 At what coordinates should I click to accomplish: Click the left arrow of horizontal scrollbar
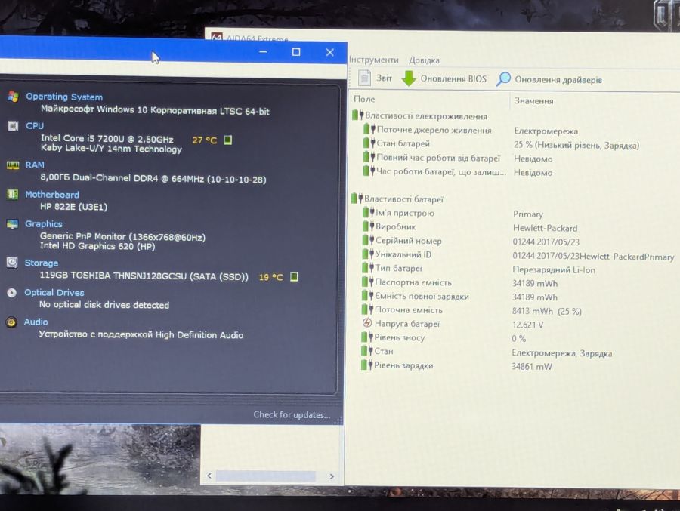(x=209, y=476)
